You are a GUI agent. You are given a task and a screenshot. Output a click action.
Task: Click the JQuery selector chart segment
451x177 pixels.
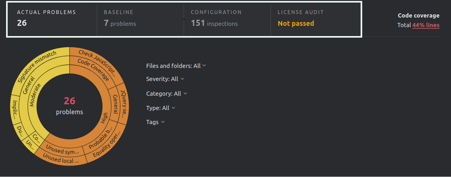click(x=124, y=102)
